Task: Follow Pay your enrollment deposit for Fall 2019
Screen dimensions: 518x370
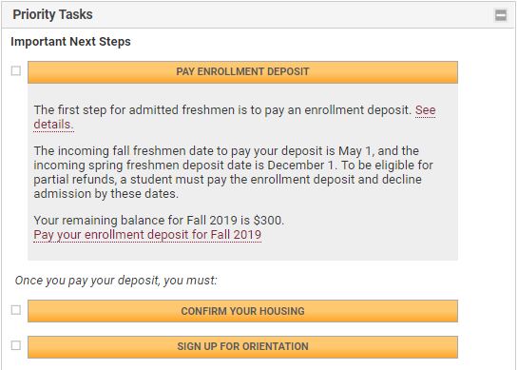Action: [x=147, y=235]
